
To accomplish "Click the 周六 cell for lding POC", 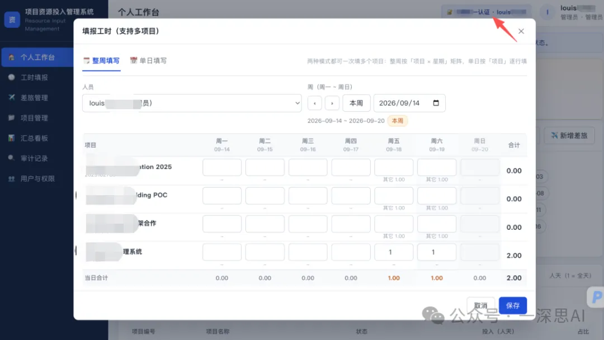I will (x=437, y=196).
